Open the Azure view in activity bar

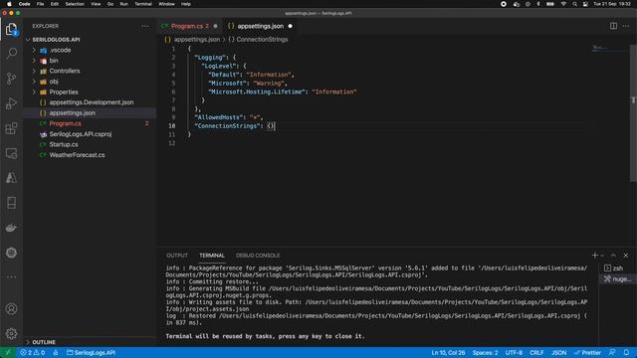click(11, 178)
